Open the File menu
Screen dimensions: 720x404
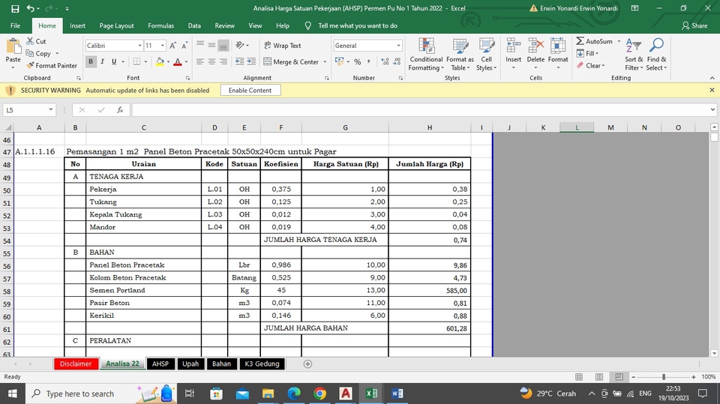click(x=15, y=25)
